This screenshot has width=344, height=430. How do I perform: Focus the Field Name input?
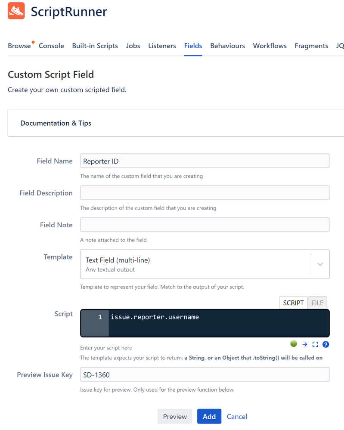[205, 161]
